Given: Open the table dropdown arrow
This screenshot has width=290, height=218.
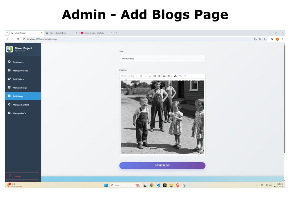Looking at the screenshot, I should pos(172,76).
